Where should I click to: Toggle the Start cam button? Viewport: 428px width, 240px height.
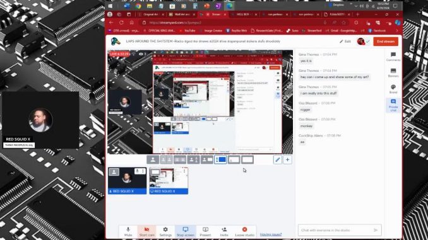tap(146, 232)
